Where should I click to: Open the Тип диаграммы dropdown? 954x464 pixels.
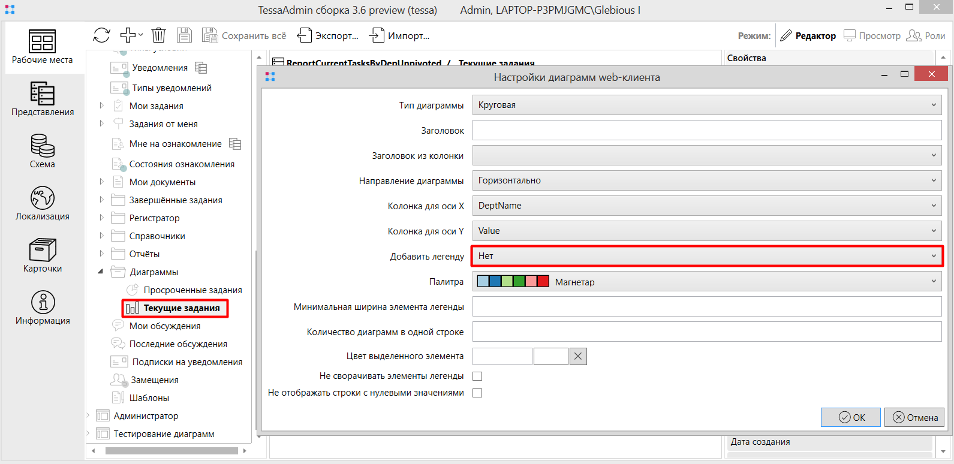click(x=706, y=105)
